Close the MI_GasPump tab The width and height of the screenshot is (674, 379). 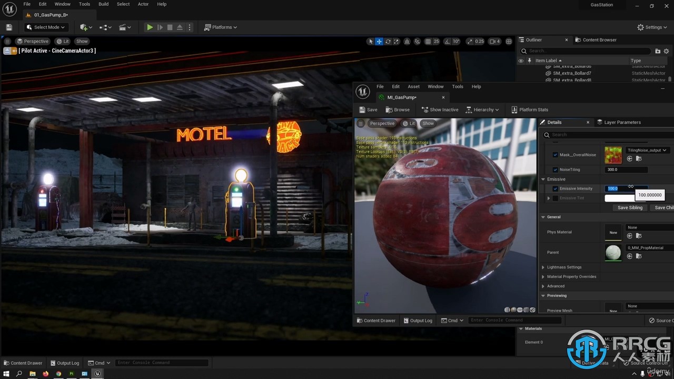click(x=443, y=97)
